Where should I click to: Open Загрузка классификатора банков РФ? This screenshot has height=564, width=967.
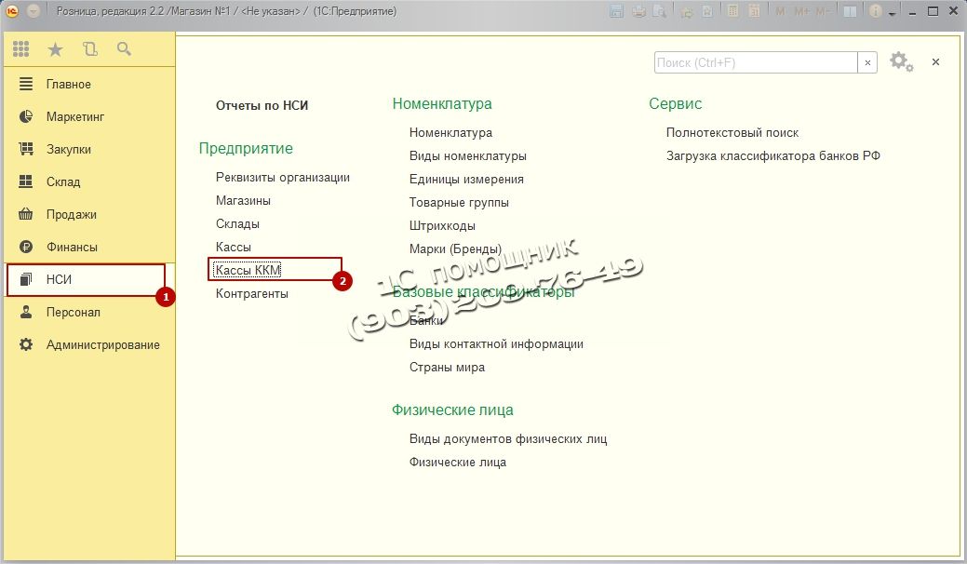coord(772,155)
